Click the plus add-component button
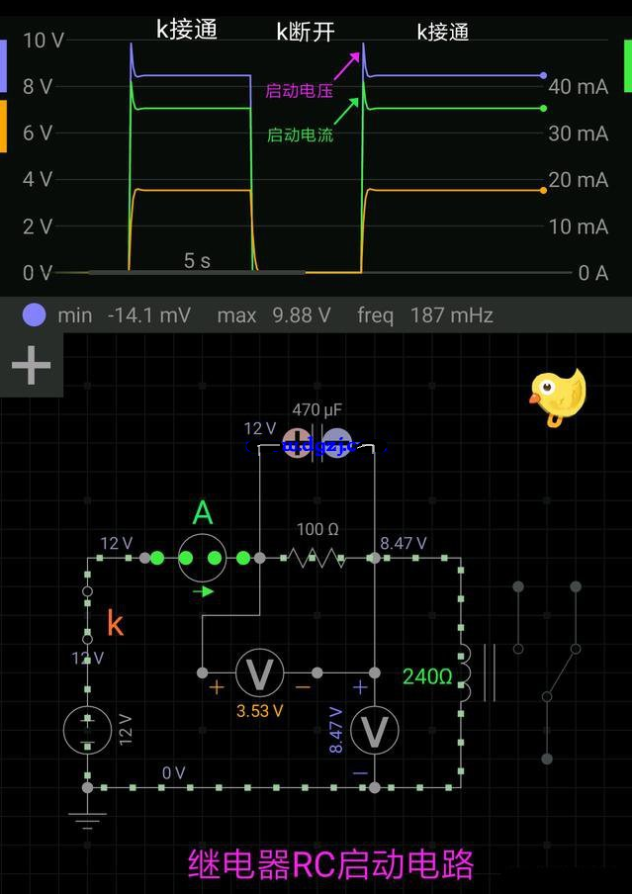Viewport: 632px width, 894px height. click(31, 365)
